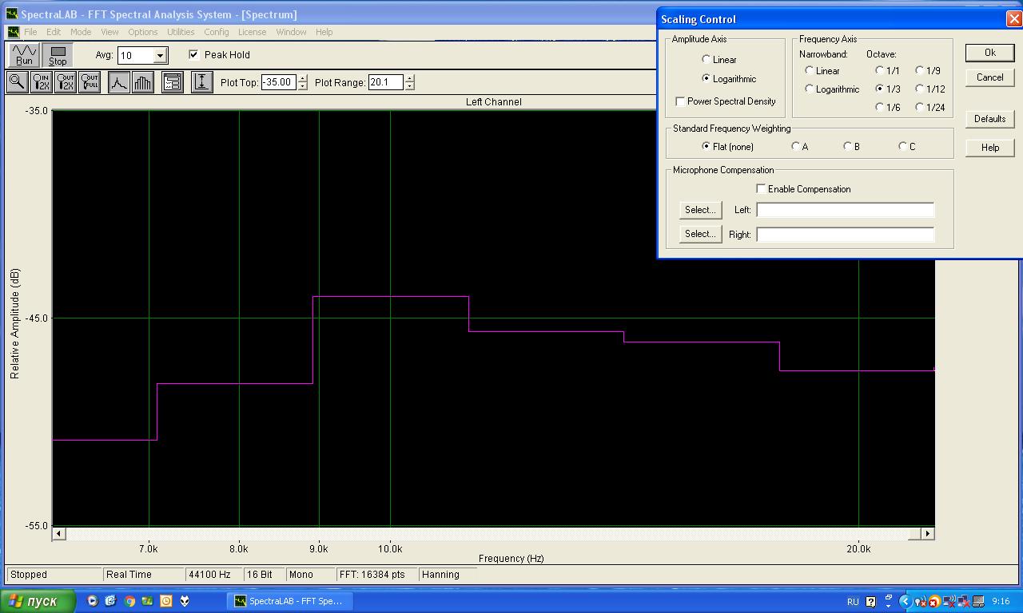Open the Utilities menu
This screenshot has height=613, width=1023.
(181, 32)
